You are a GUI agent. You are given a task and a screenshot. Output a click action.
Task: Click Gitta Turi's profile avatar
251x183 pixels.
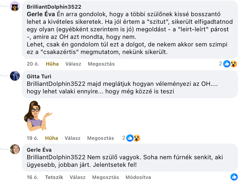15,76
